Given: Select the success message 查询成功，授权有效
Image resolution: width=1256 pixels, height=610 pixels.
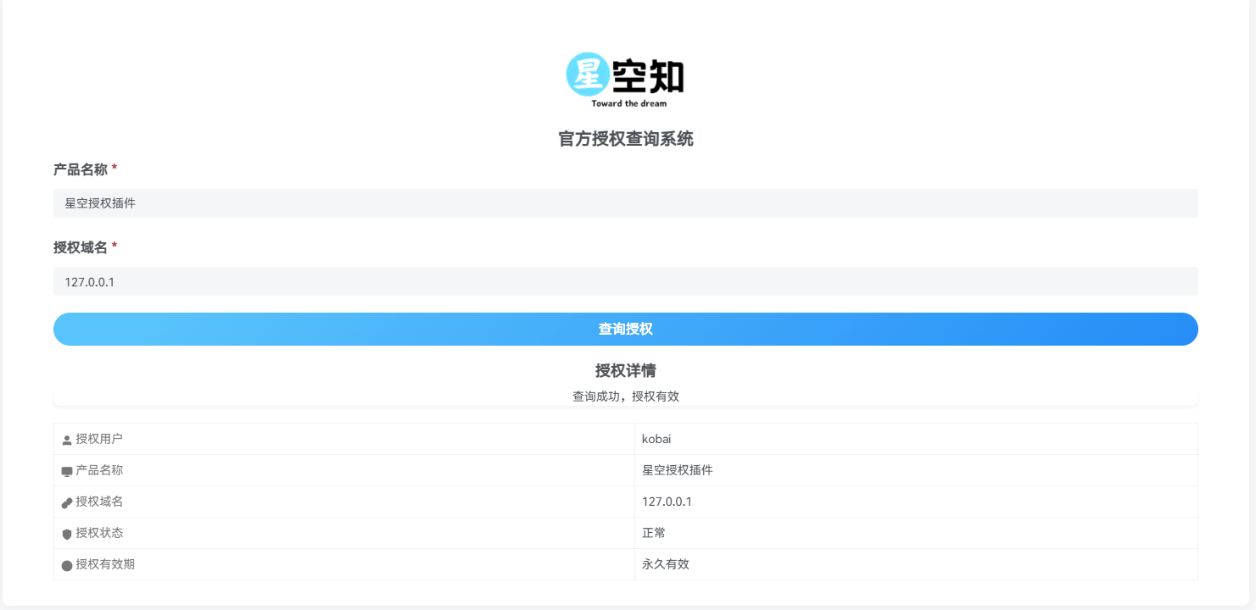Looking at the screenshot, I should 626,396.
